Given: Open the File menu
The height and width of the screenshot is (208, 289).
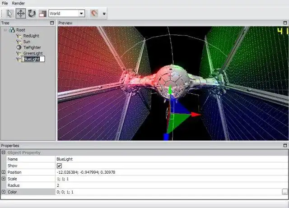Looking at the screenshot, I should pyautogui.click(x=5, y=3).
